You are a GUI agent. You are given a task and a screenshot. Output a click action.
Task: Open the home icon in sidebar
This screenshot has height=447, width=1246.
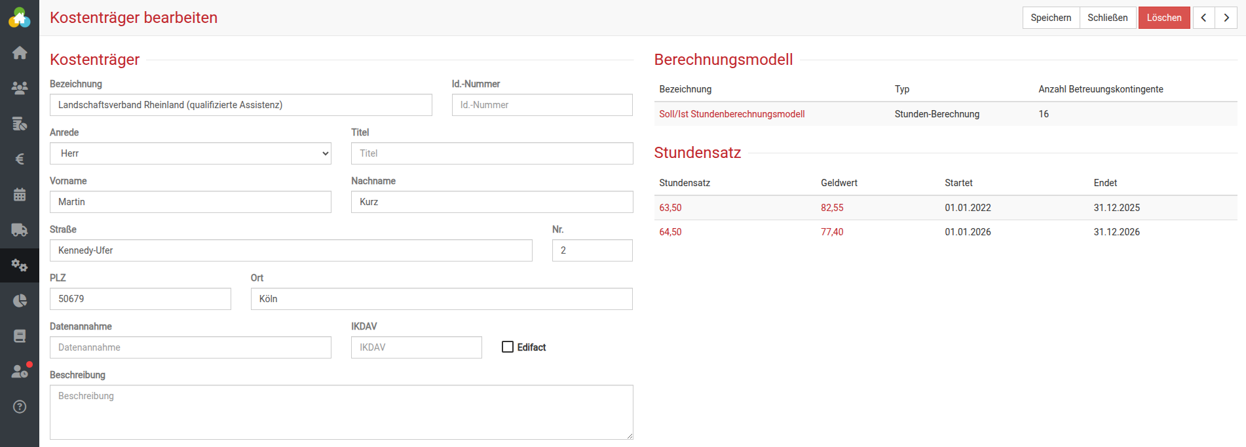click(x=20, y=52)
